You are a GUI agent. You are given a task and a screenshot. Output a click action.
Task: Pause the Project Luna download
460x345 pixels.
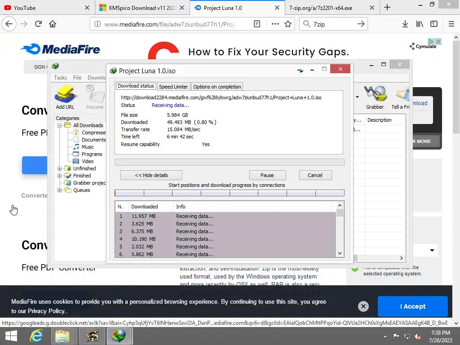pos(267,175)
